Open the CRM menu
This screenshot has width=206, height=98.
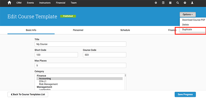(19, 3)
